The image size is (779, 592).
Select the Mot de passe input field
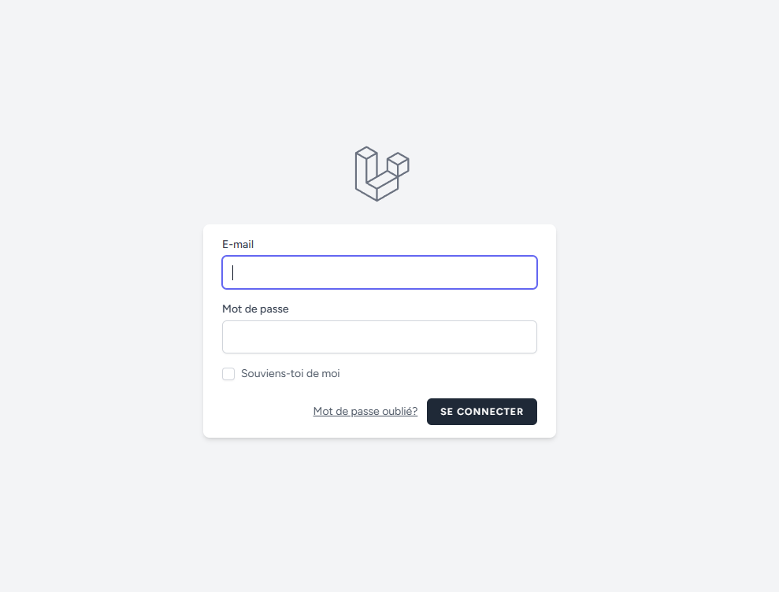tap(380, 337)
